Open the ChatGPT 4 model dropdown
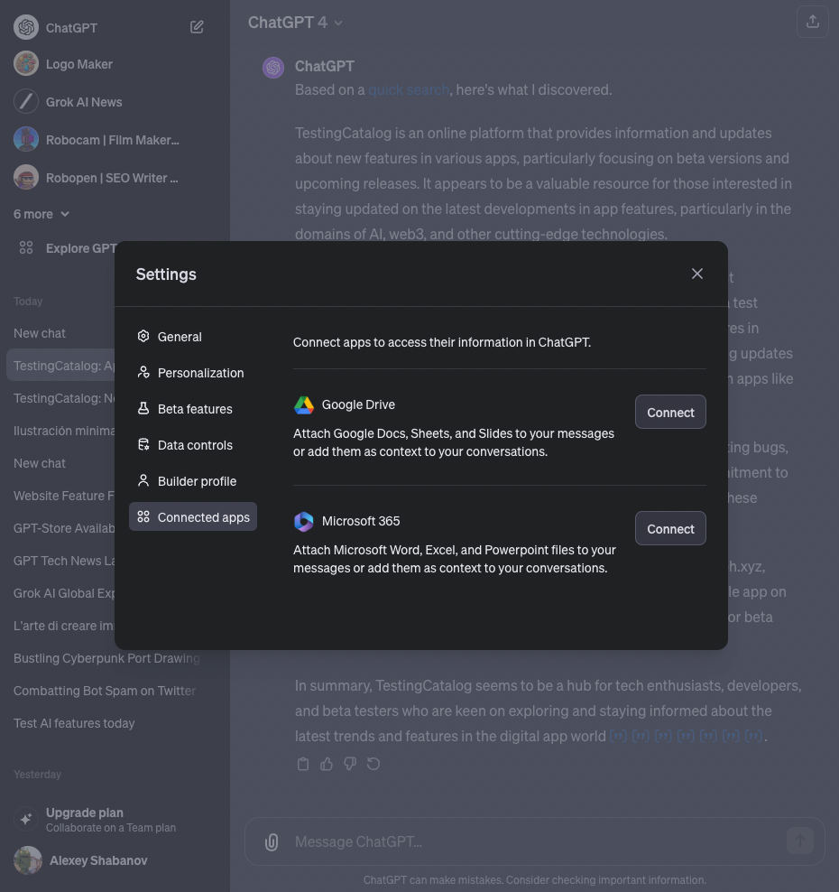 click(x=295, y=23)
